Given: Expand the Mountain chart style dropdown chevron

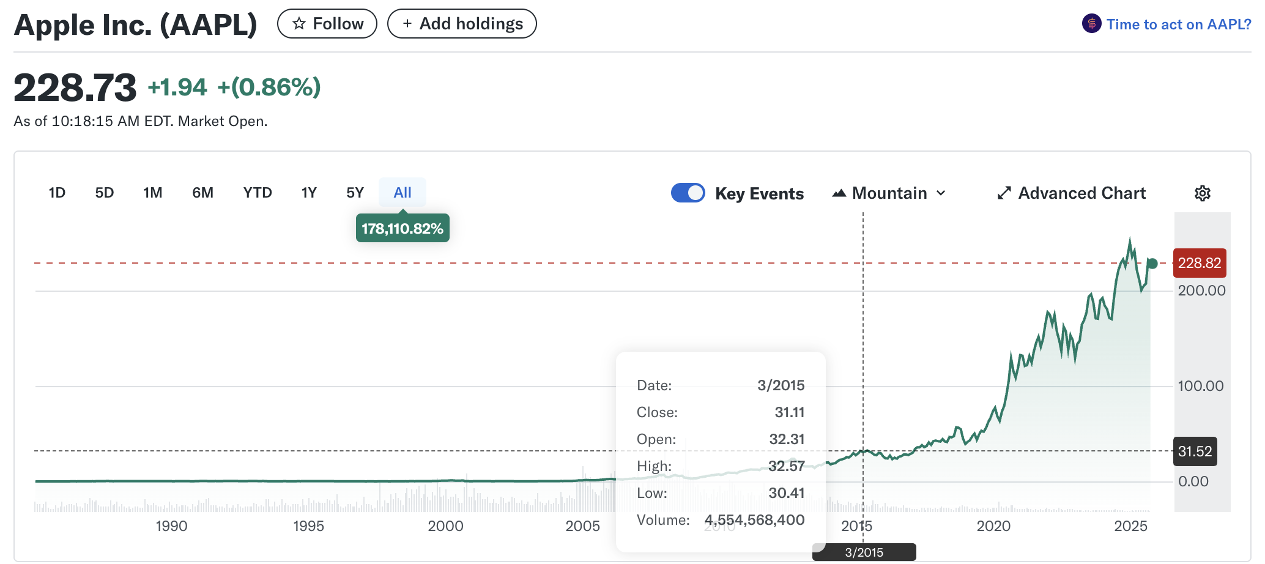Looking at the screenshot, I should click(x=941, y=193).
